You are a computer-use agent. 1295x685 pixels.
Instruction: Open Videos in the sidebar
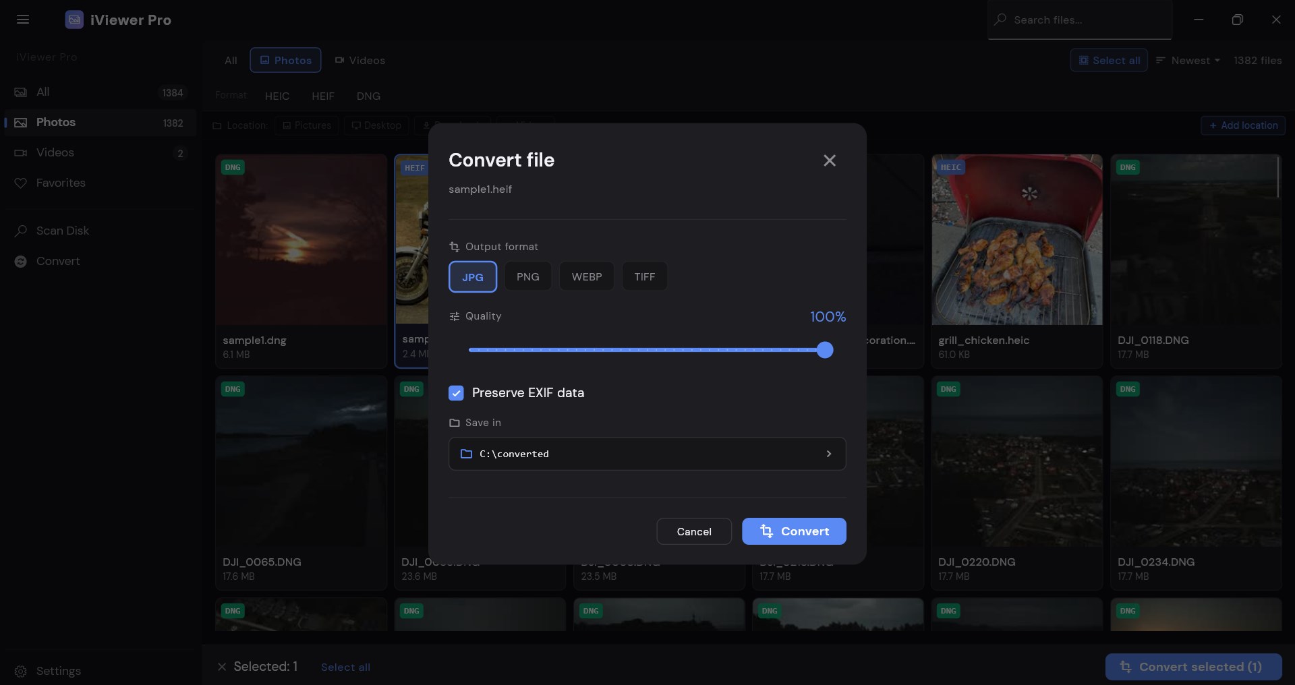pos(99,152)
